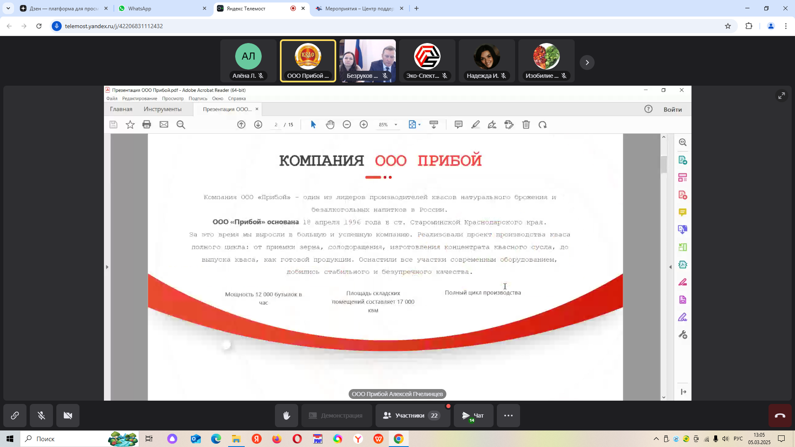Open the Чат panel

[473, 416]
